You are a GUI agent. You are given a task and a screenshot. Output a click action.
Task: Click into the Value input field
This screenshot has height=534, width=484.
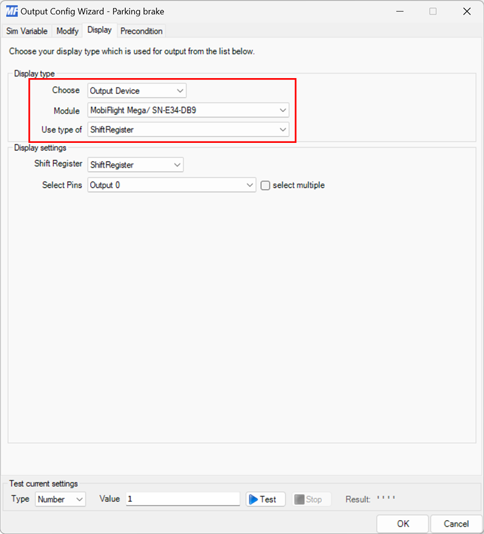[181, 498]
